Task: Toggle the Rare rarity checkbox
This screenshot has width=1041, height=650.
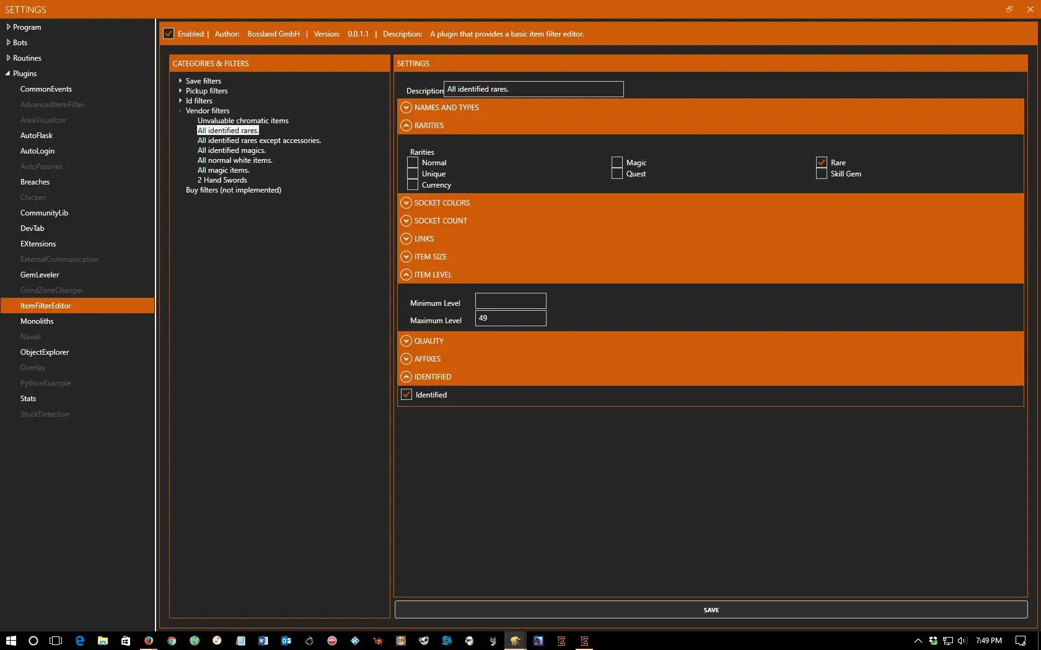Action: click(x=822, y=163)
